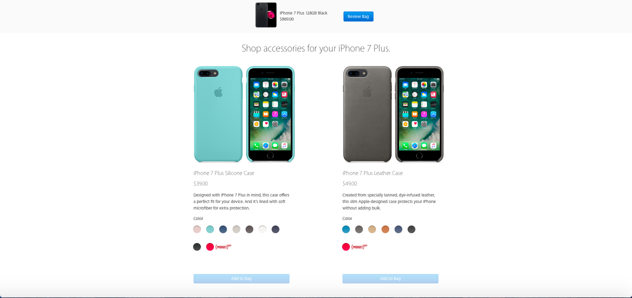Choose the PRODUCT RED silicone case color

pos(210,247)
